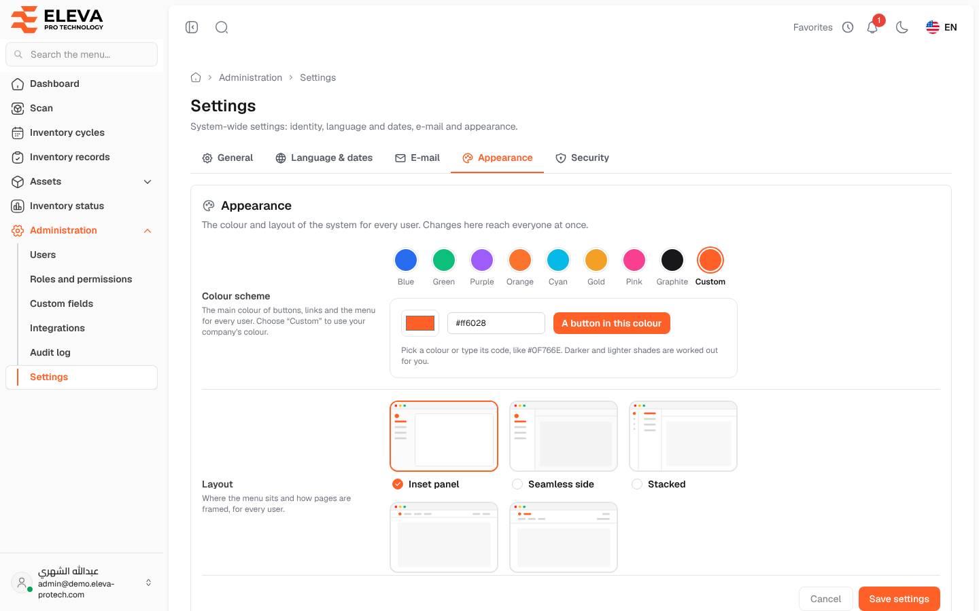Click the hex colour code field
The height and width of the screenshot is (611, 979).
496,323
